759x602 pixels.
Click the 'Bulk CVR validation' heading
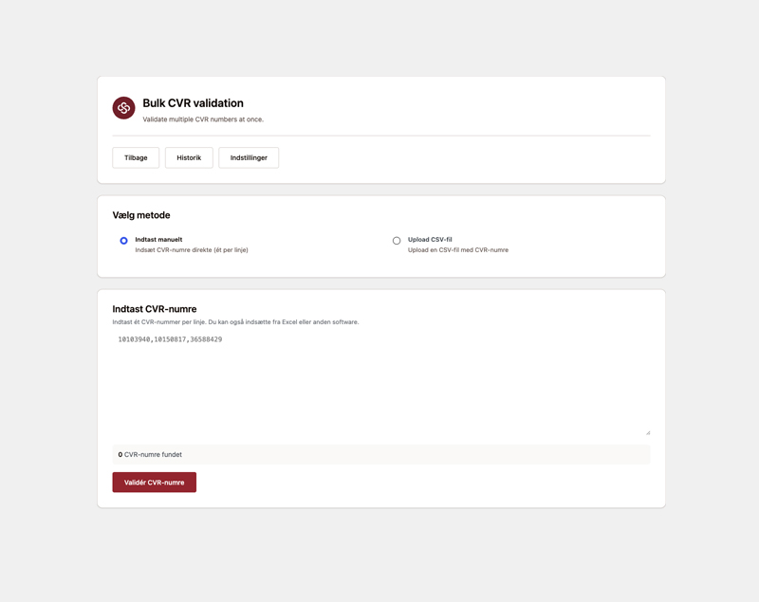[193, 103]
